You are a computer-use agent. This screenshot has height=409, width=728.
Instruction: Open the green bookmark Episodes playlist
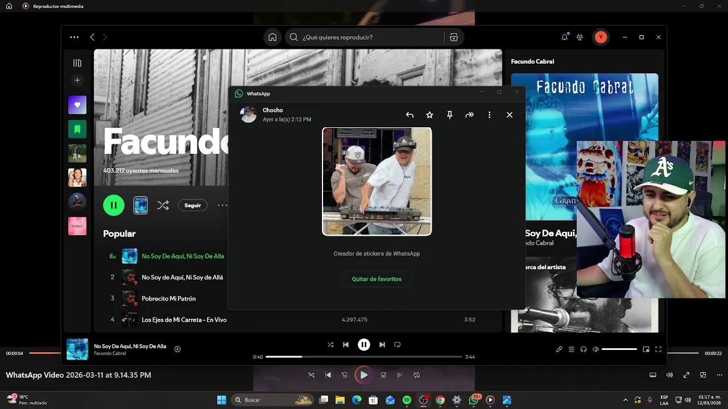(x=77, y=129)
